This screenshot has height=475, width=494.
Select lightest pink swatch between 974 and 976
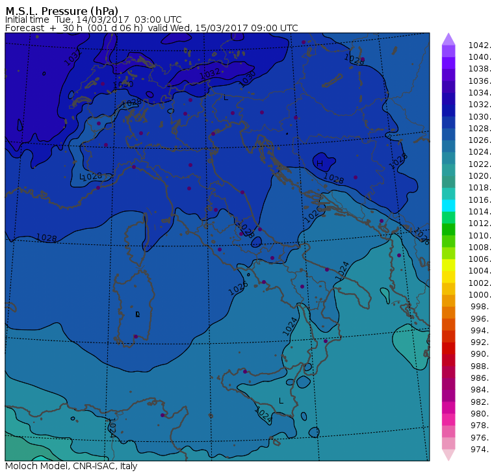448,443
